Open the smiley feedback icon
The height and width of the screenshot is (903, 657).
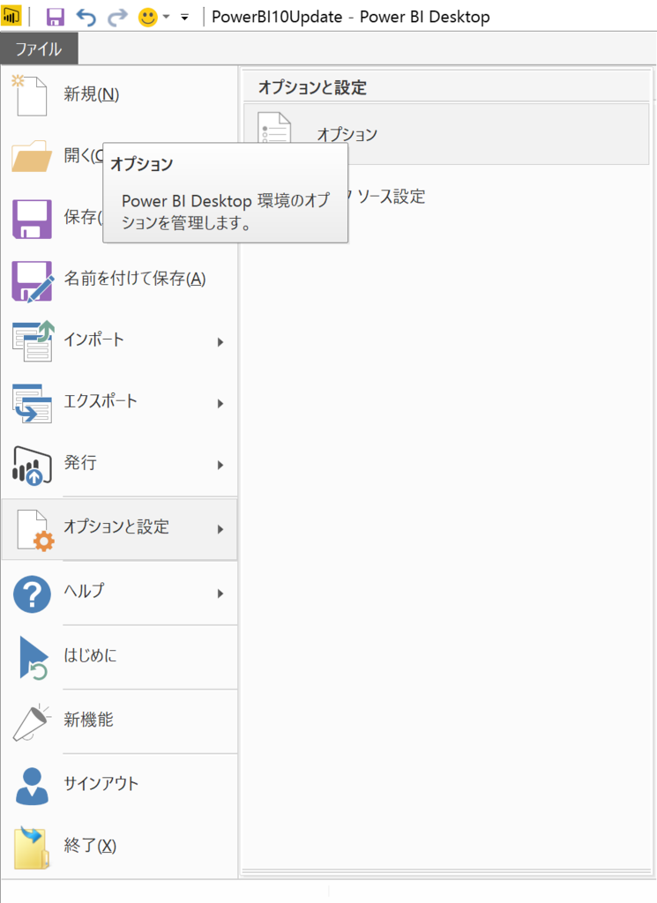(148, 17)
